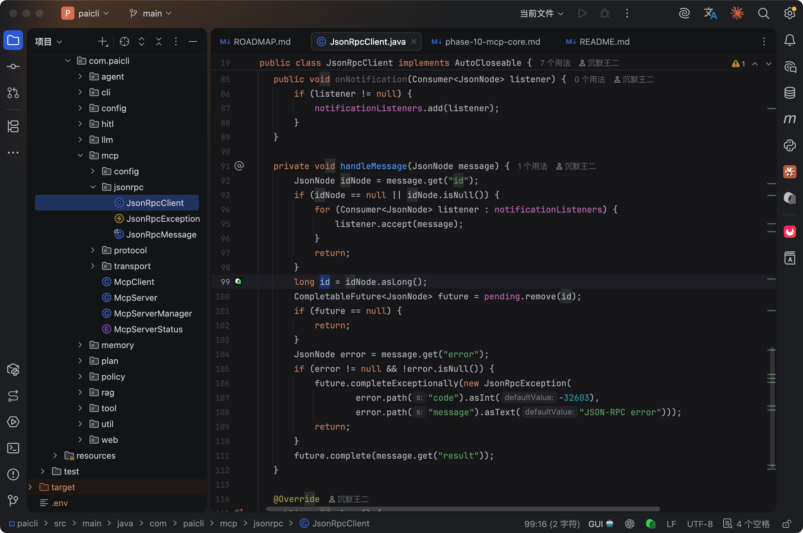Viewport: 803px width, 533px height.
Task: Open Search Everywhere magnifier
Action: (763, 13)
